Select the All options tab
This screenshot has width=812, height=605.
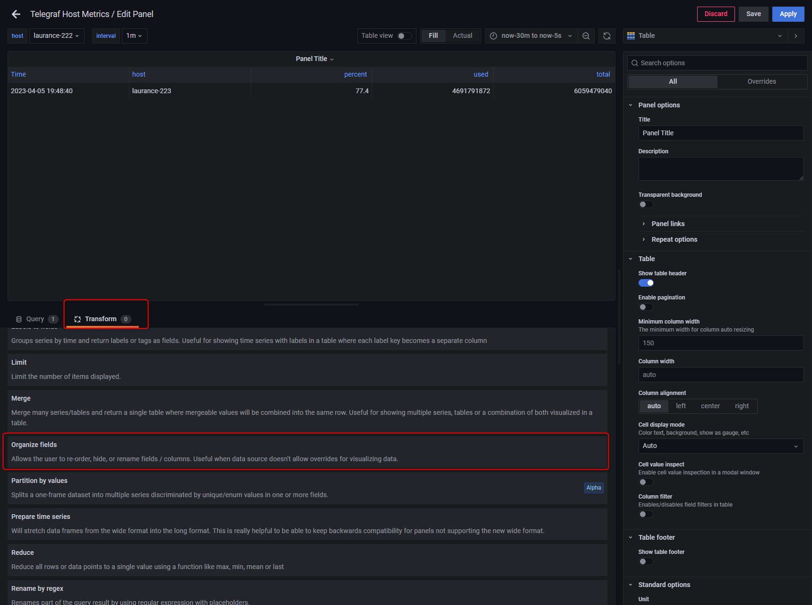click(673, 82)
